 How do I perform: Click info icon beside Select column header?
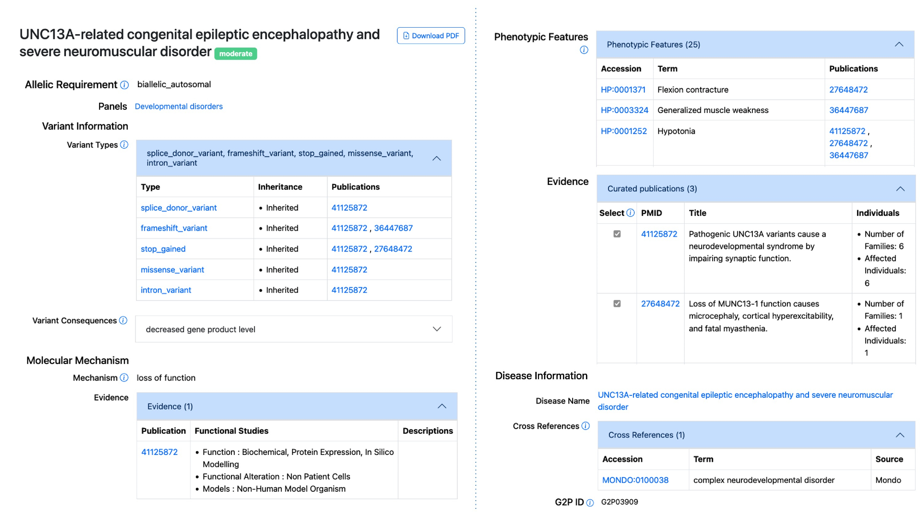tap(630, 213)
